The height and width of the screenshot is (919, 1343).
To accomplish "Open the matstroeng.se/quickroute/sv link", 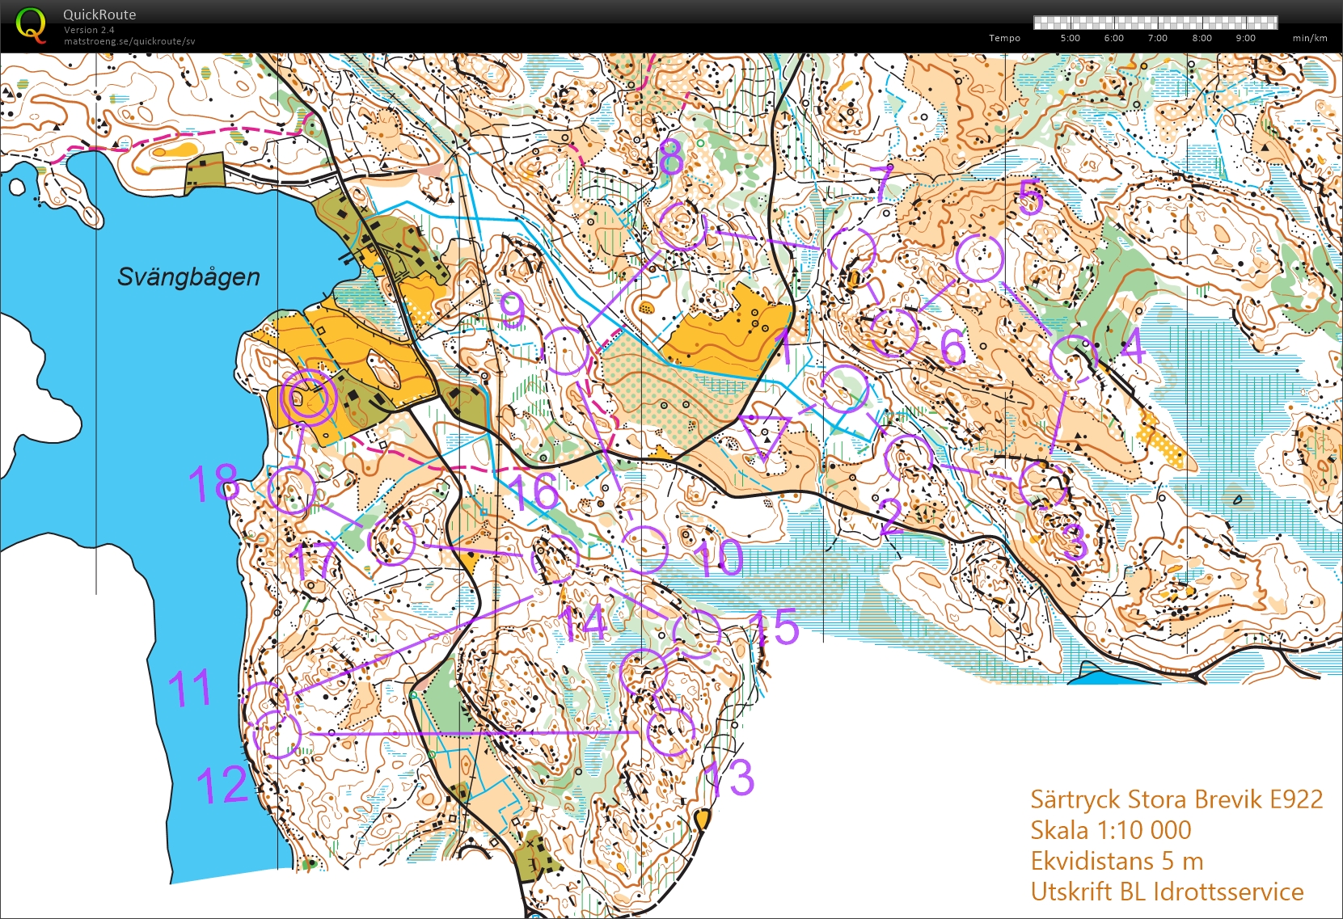I will click(129, 41).
